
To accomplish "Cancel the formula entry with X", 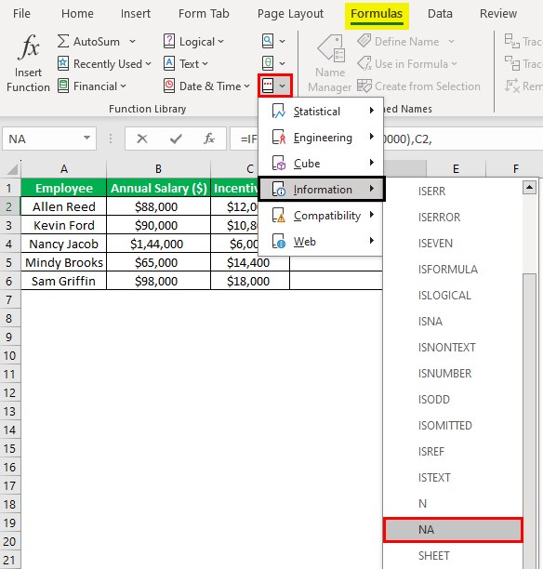I will click(x=142, y=139).
